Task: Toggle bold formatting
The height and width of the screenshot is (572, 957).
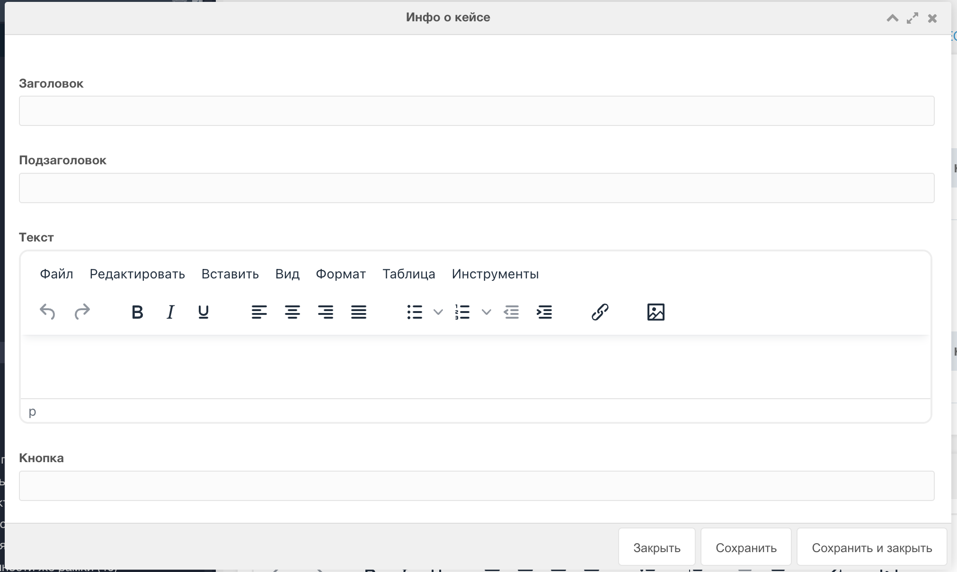Action: tap(137, 312)
